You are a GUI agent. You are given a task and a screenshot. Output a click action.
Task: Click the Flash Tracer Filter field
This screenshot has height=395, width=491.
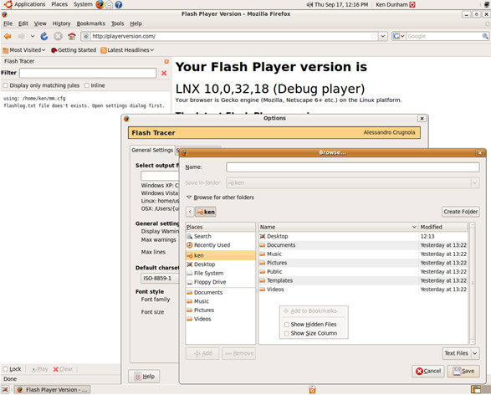pyautogui.click(x=88, y=73)
